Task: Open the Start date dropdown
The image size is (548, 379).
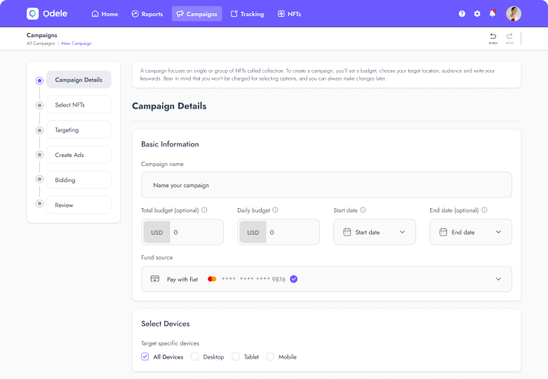Action: (374, 232)
